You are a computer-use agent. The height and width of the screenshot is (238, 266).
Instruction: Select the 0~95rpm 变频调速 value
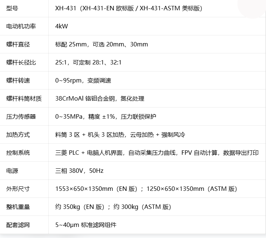(x=83, y=80)
